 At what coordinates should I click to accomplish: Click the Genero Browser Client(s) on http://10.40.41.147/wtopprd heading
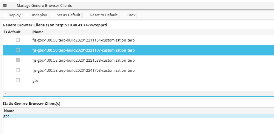pyautogui.click(x=55, y=25)
